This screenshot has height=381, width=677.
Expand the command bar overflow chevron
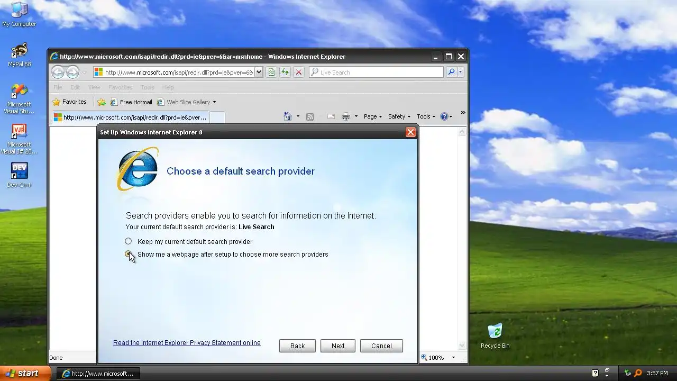coord(463,113)
